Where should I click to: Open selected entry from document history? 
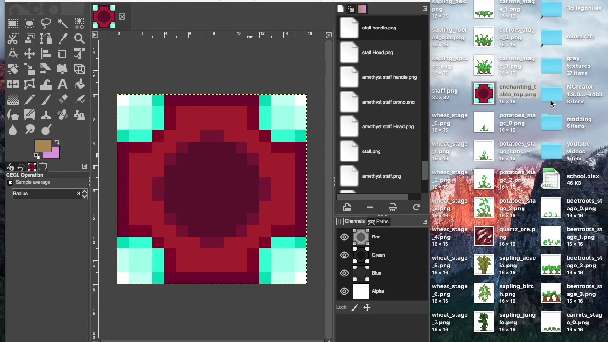pyautogui.click(x=347, y=207)
